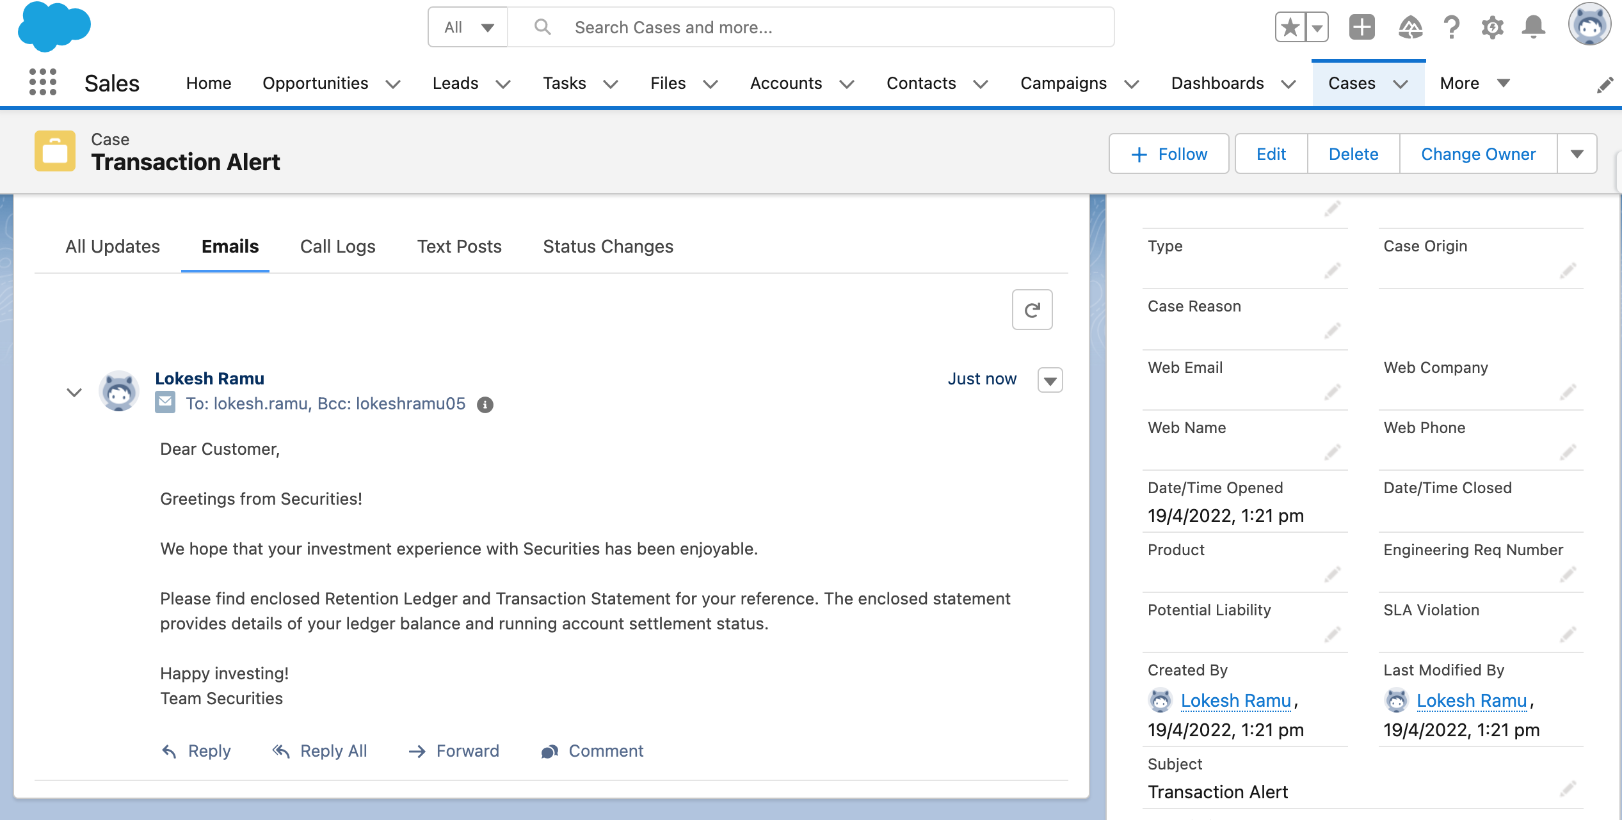Open Salesforce Setup via the gear icon
Screen dimensions: 1622x820
(1492, 27)
